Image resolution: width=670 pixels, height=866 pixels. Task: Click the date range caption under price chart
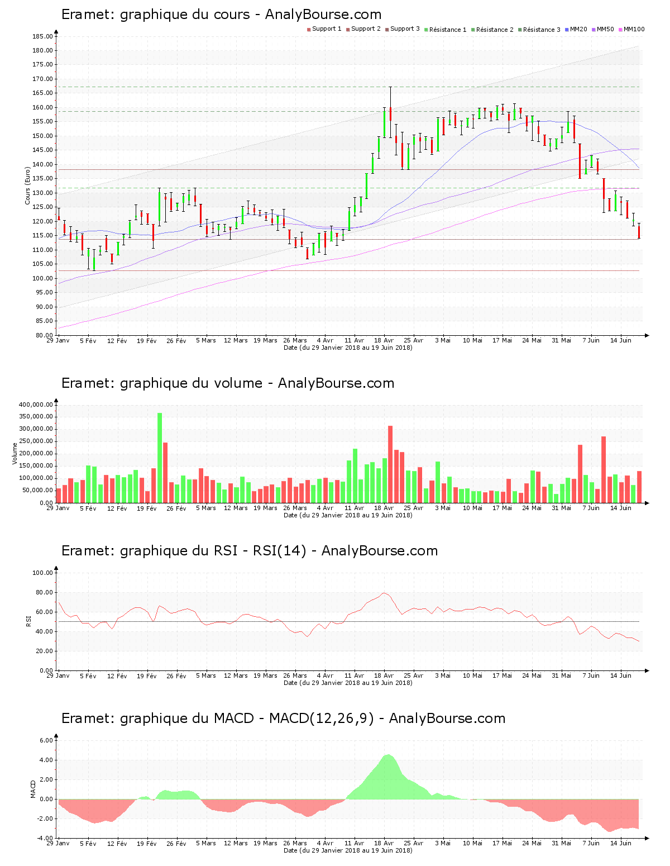click(348, 348)
